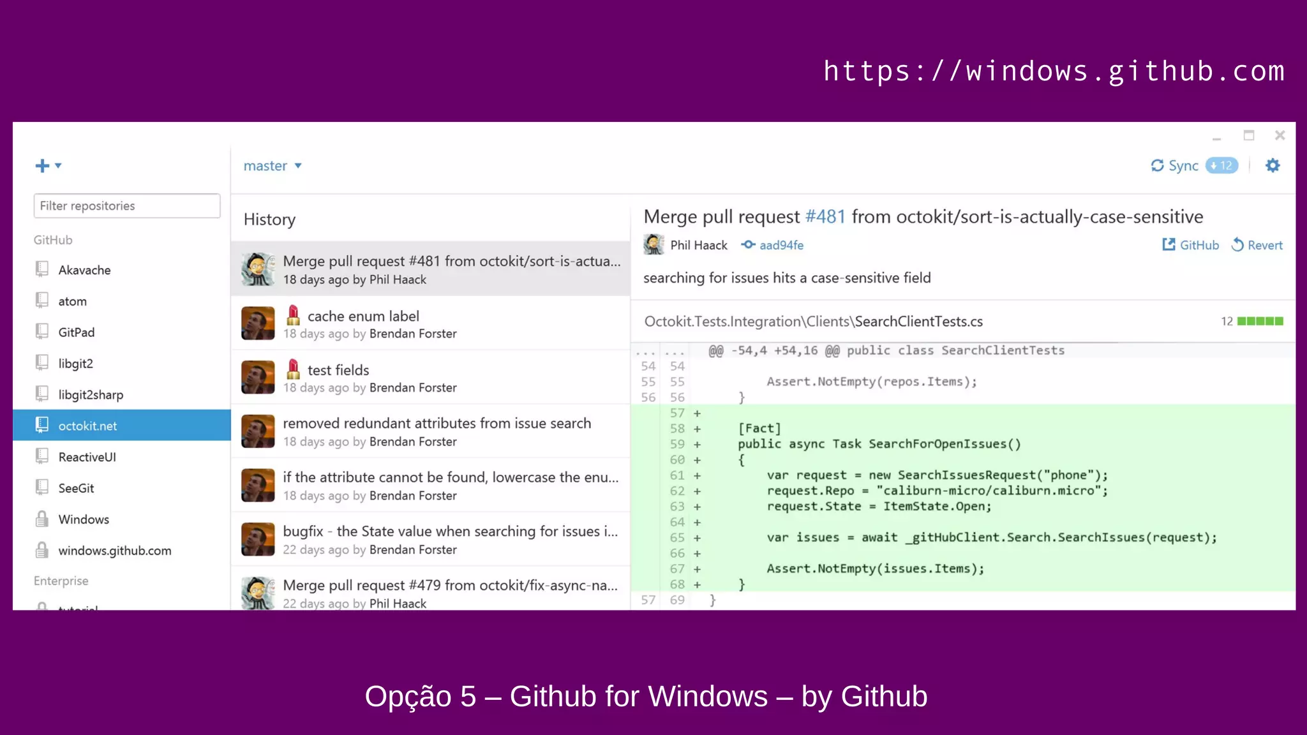Click 'searching for issues hits a case-sensitive field'
Image resolution: width=1307 pixels, height=735 pixels.
click(787, 278)
